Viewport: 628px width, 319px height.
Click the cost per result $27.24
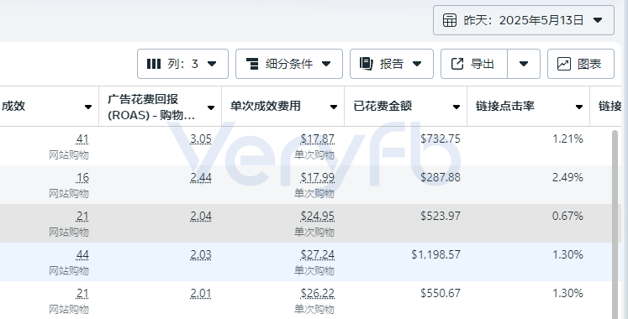coord(318,254)
